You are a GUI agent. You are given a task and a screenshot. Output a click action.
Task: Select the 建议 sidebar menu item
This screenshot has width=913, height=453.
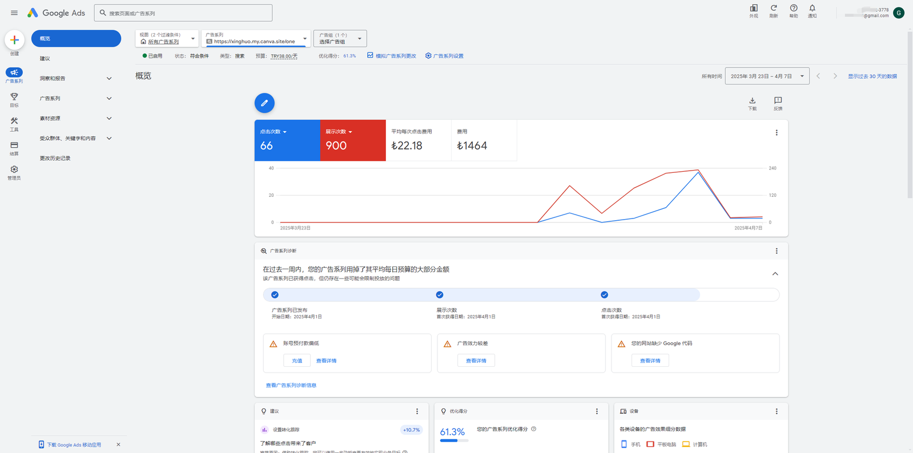pos(45,59)
